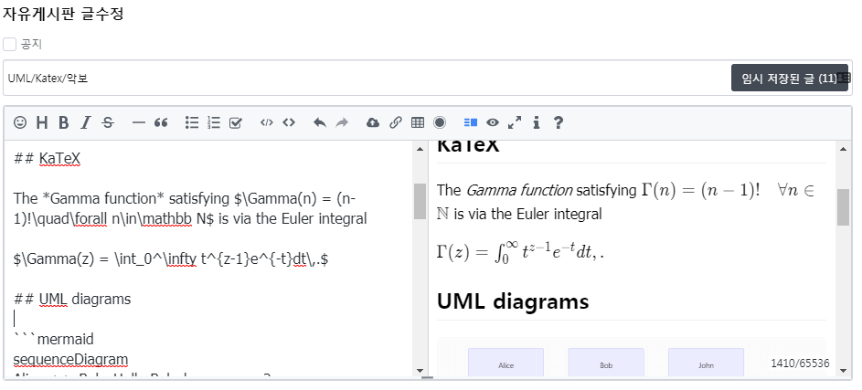This screenshot has width=862, height=390.
Task: Click the upload cloud icon
Action: 373,122
